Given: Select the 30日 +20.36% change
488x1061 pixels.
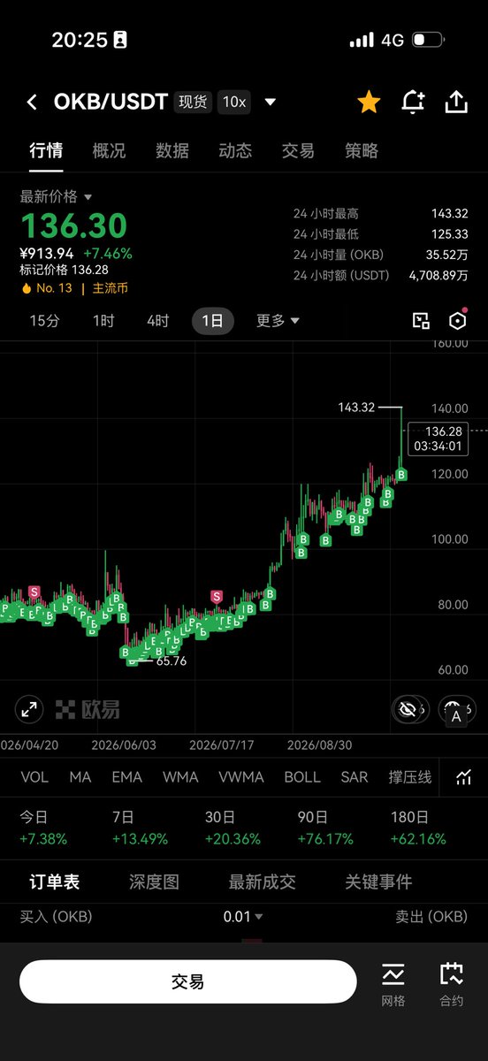Looking at the screenshot, I should (x=233, y=828).
